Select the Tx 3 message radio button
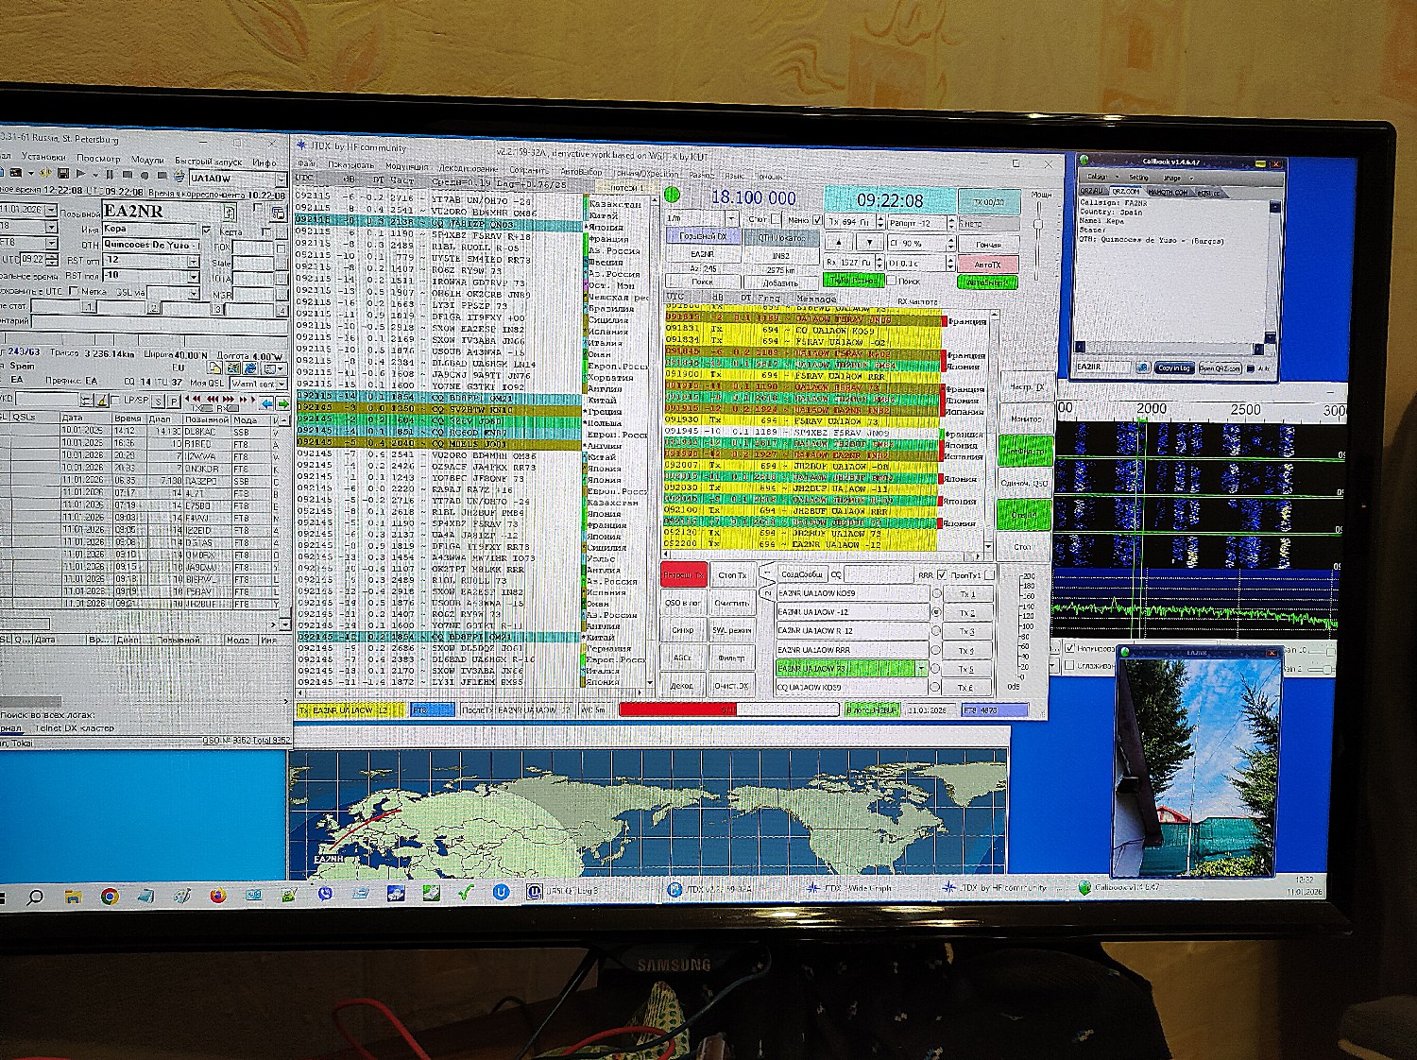 (x=936, y=631)
